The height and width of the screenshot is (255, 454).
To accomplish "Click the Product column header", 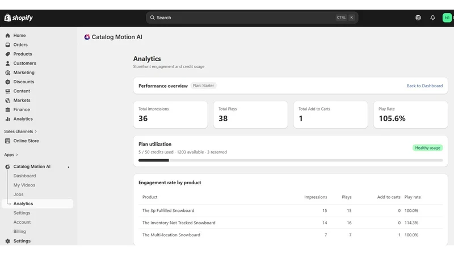I will point(150,197).
